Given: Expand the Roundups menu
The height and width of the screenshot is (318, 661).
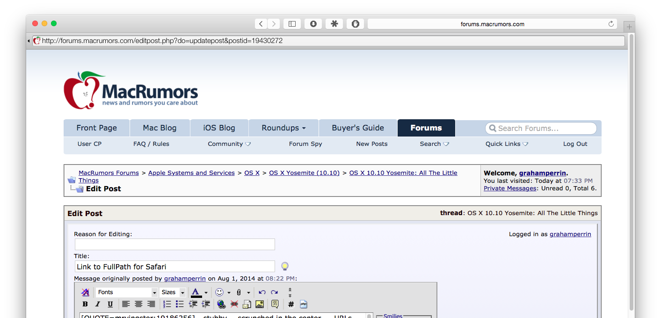Looking at the screenshot, I should (283, 128).
